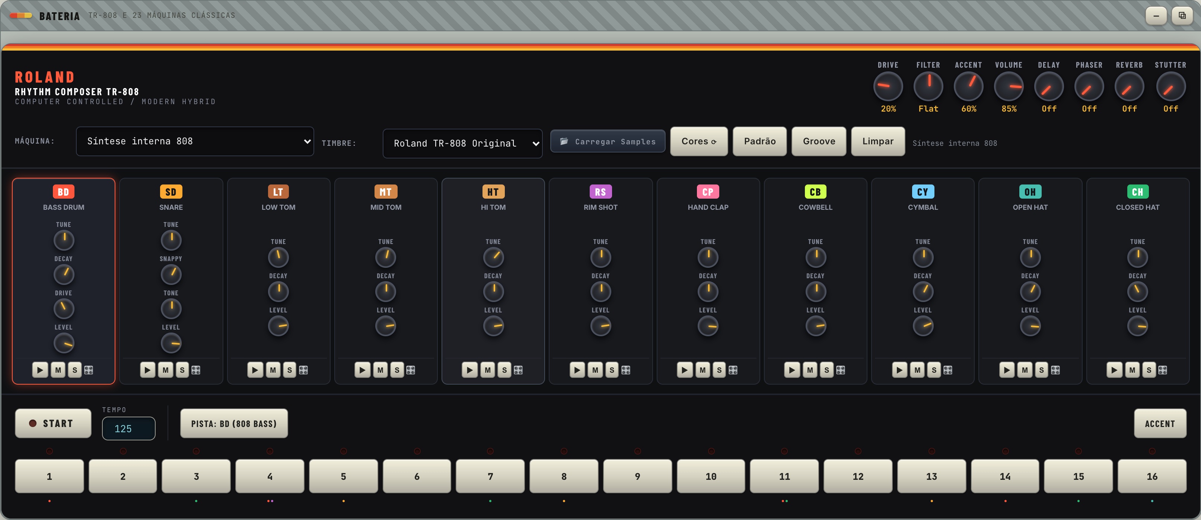Open the Máquina dropdown Síntese interna 808
1201x520 pixels.
point(195,141)
